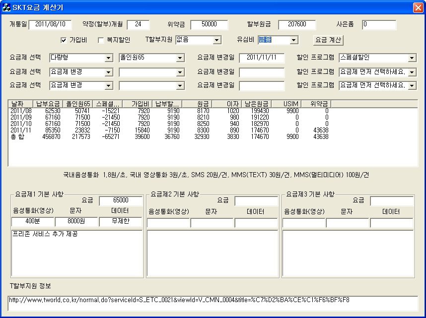The width and height of the screenshot is (426, 318).
Task: Close the SKT요금 계산기 window
Action: 418,7
